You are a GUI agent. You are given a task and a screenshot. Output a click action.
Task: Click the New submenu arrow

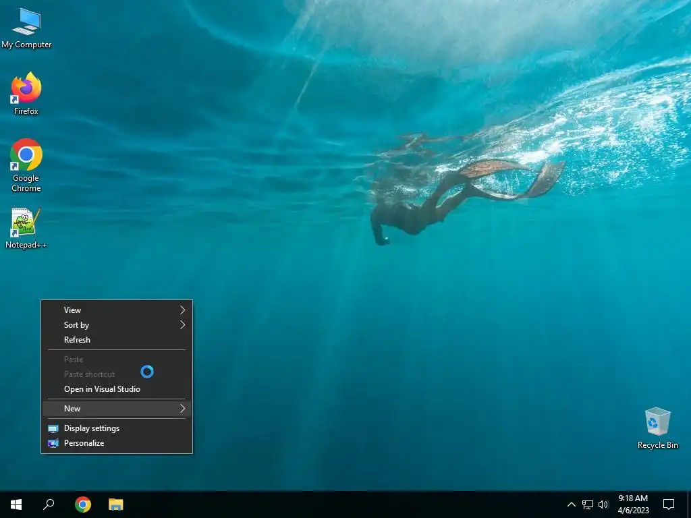tap(182, 408)
